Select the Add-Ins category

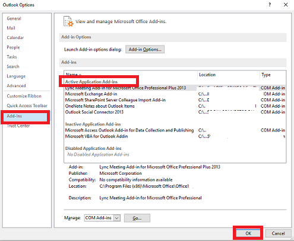[26, 116]
